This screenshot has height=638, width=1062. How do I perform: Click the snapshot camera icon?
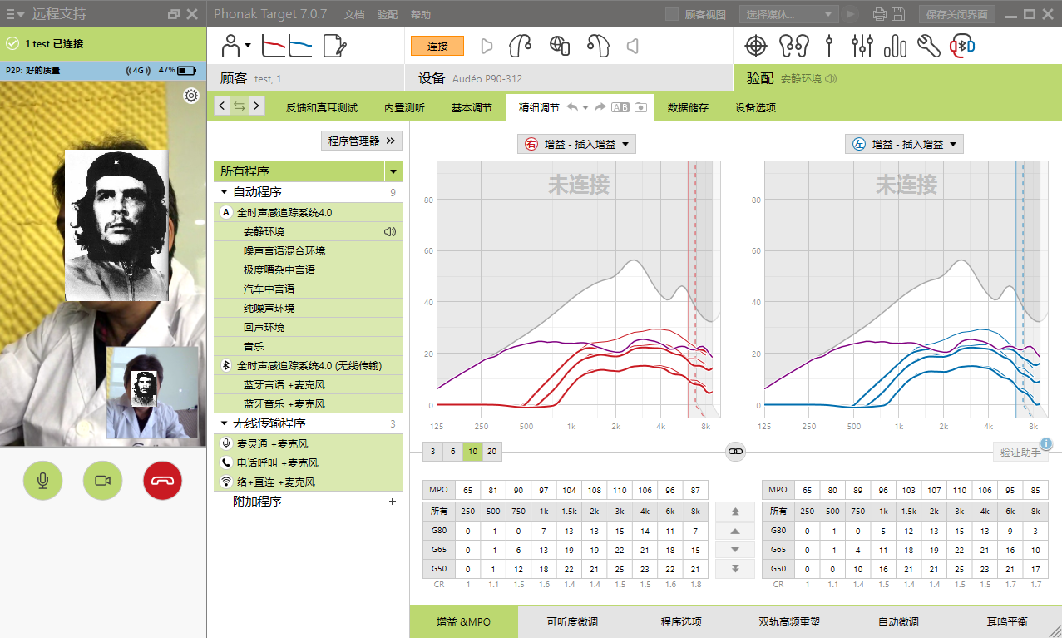click(x=640, y=107)
